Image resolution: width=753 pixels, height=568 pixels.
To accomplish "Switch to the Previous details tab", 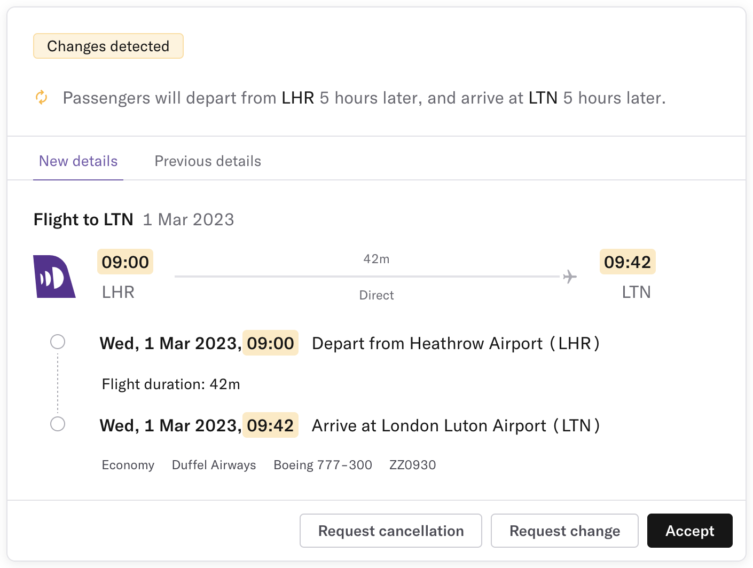I will [208, 161].
